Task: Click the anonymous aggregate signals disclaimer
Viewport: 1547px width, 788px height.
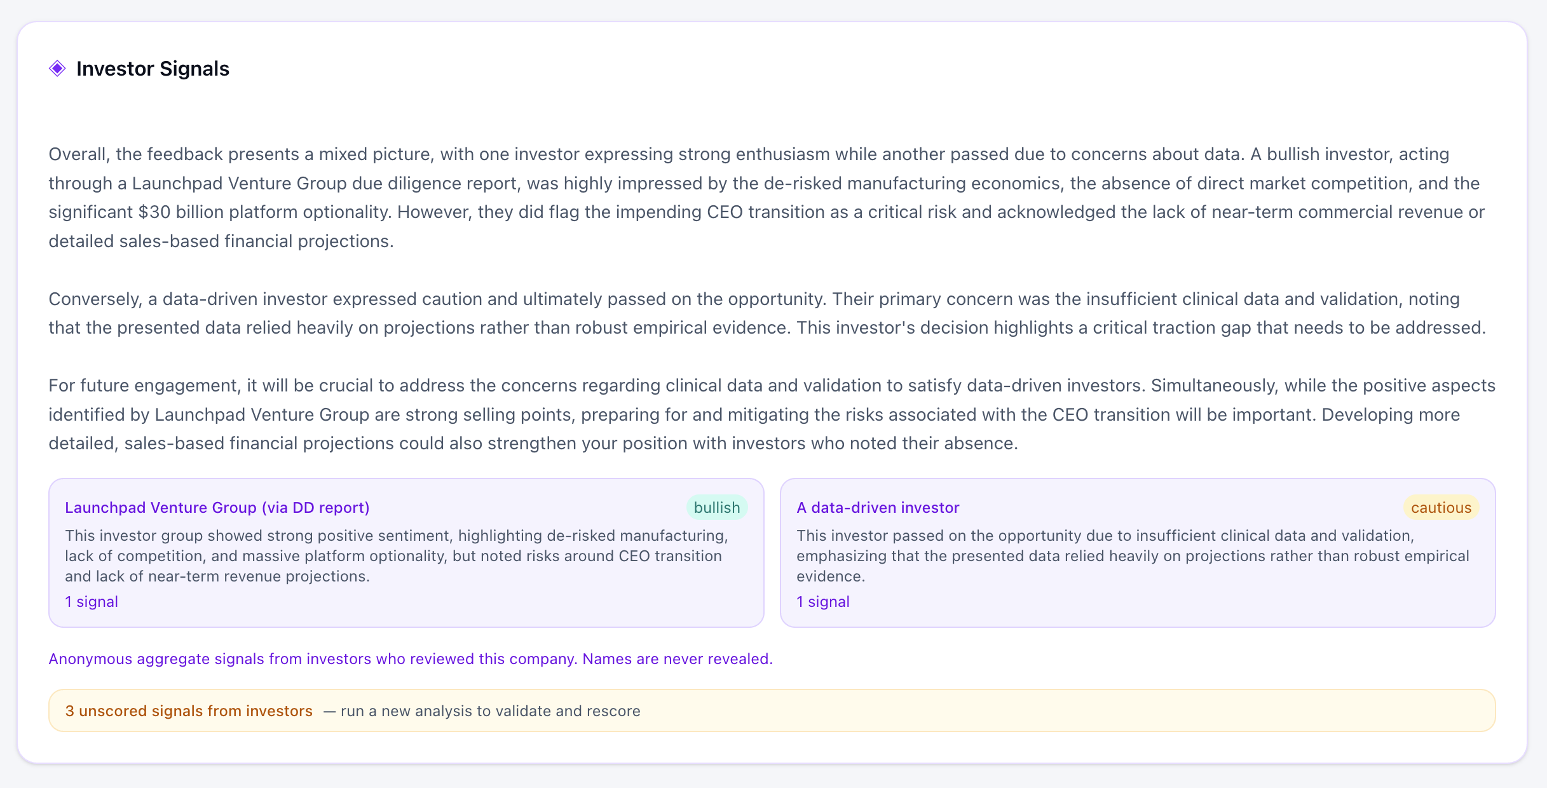Action: (410, 659)
